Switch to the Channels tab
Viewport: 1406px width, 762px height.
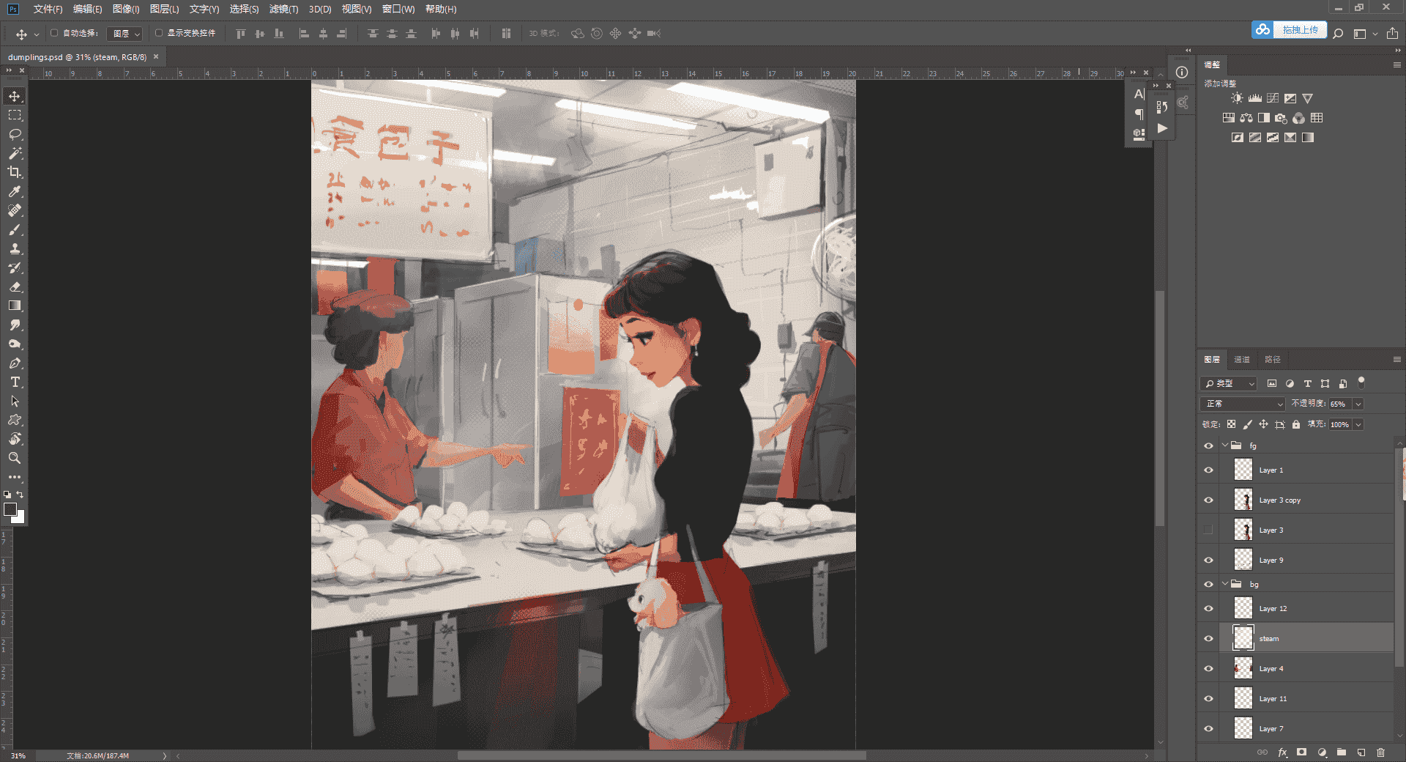point(1242,359)
